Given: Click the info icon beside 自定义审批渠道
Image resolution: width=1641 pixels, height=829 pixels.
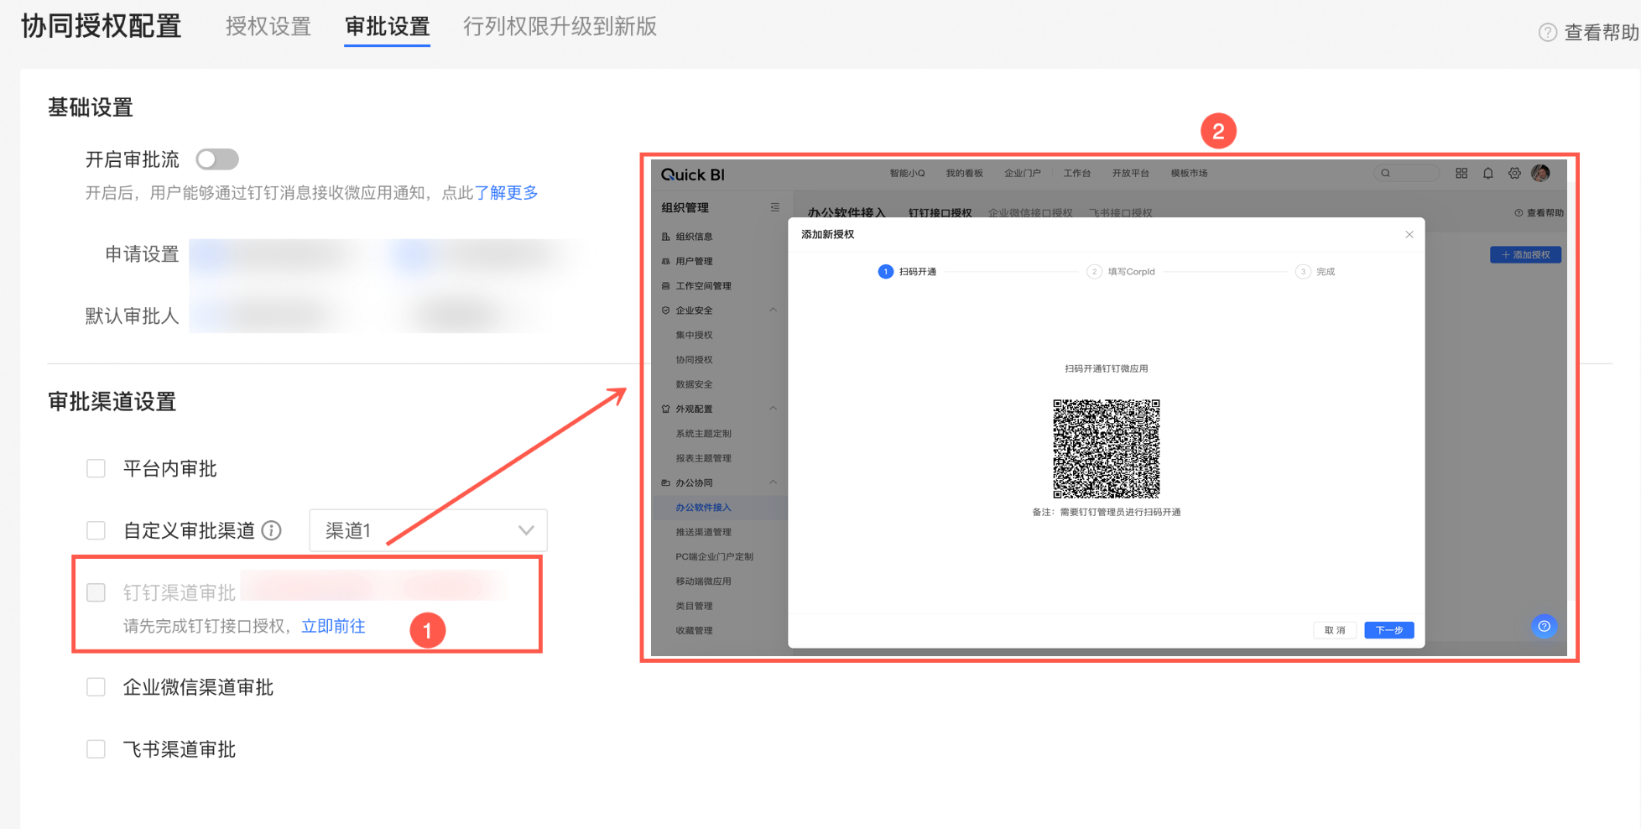Looking at the screenshot, I should (x=272, y=530).
